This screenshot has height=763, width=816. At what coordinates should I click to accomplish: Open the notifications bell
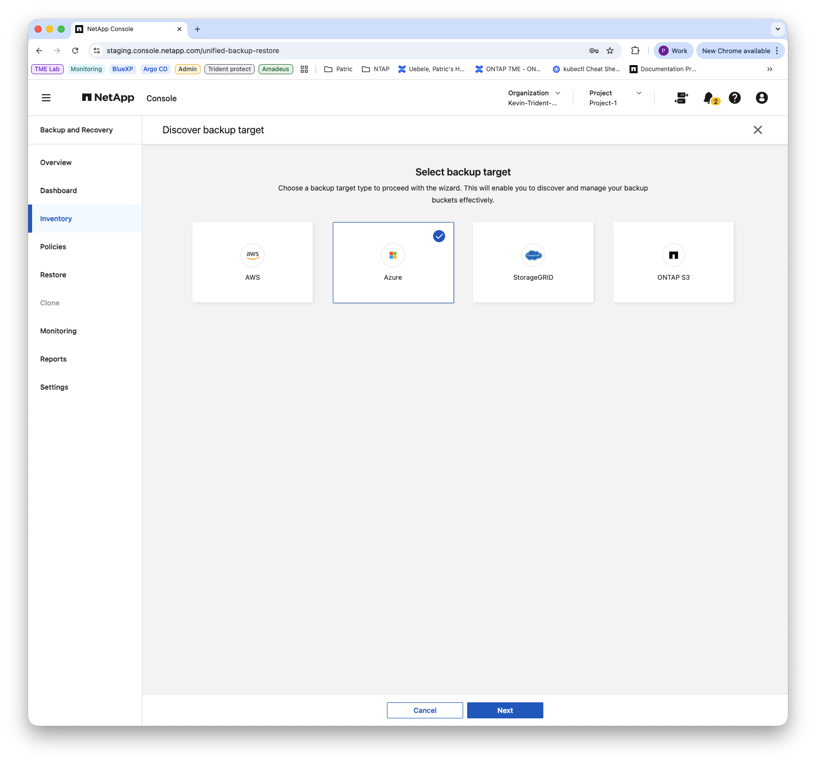click(x=710, y=98)
